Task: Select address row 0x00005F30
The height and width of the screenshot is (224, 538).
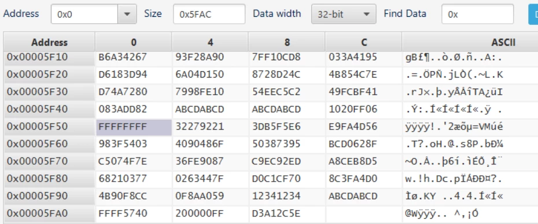Action: coord(49,92)
